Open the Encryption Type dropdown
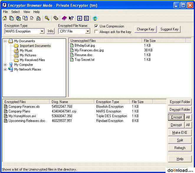 [42, 31]
